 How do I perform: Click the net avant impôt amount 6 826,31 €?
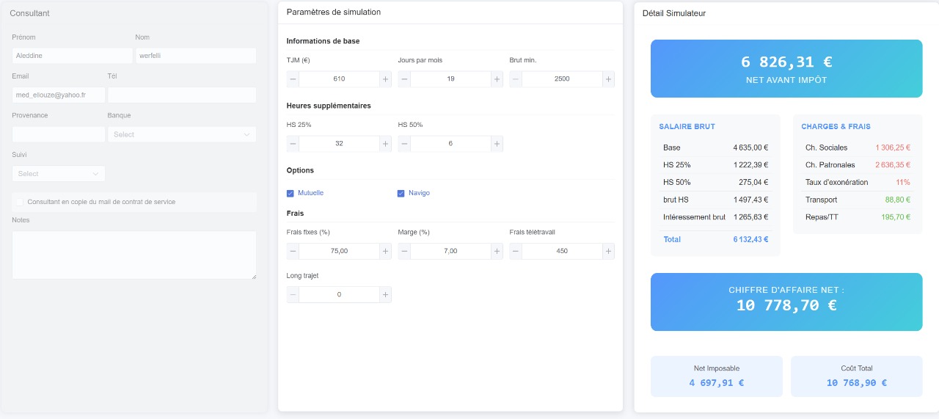(x=786, y=62)
